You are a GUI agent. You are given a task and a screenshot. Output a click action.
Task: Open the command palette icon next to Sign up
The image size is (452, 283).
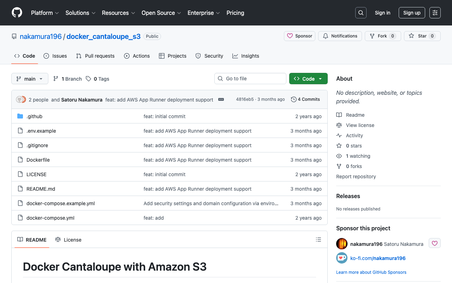[435, 13]
